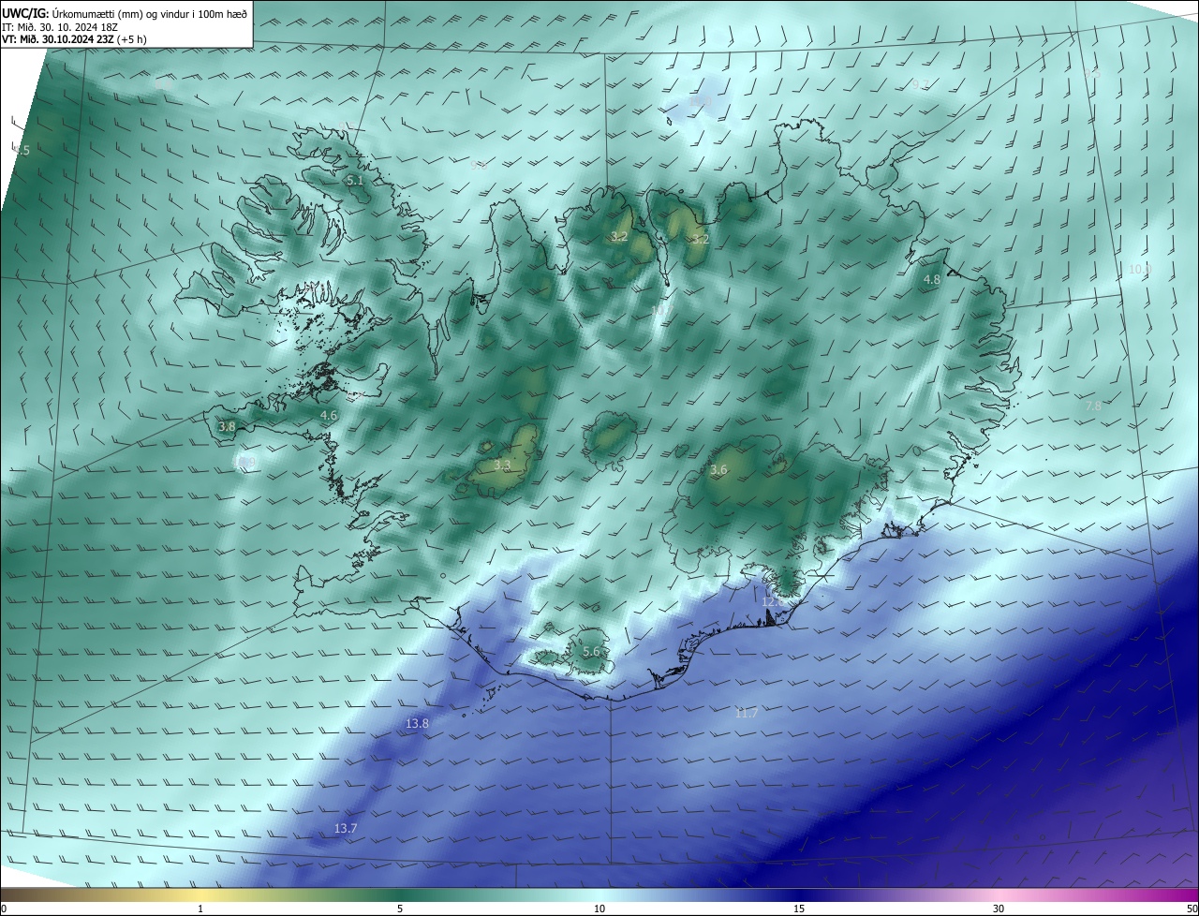Click the colorbar tick label 5

400,909
